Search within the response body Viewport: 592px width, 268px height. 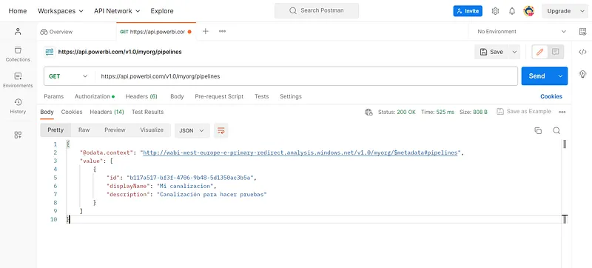pos(556,130)
